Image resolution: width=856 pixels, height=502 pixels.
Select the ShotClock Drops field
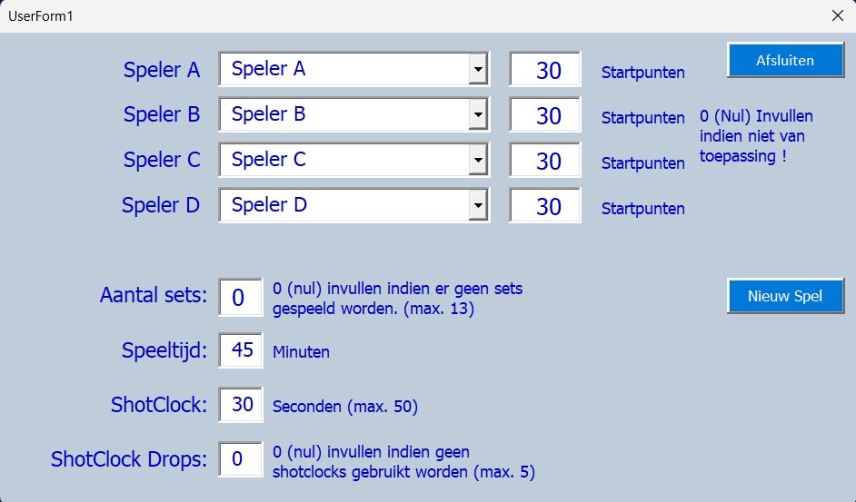[241, 459]
